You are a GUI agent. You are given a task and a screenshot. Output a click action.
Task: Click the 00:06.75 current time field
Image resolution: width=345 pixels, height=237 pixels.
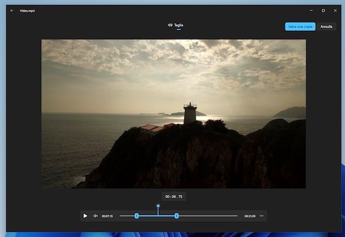174,196
